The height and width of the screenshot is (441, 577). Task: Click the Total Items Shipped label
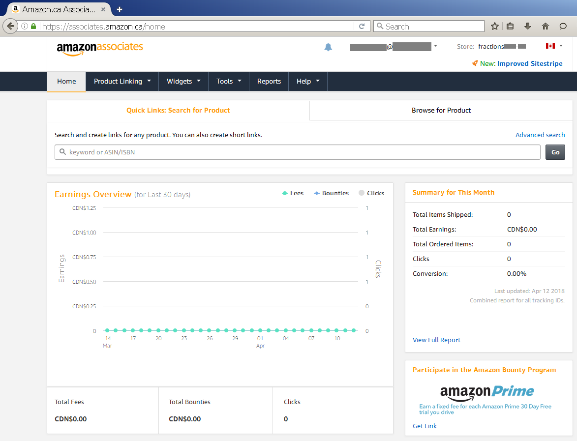click(x=443, y=215)
